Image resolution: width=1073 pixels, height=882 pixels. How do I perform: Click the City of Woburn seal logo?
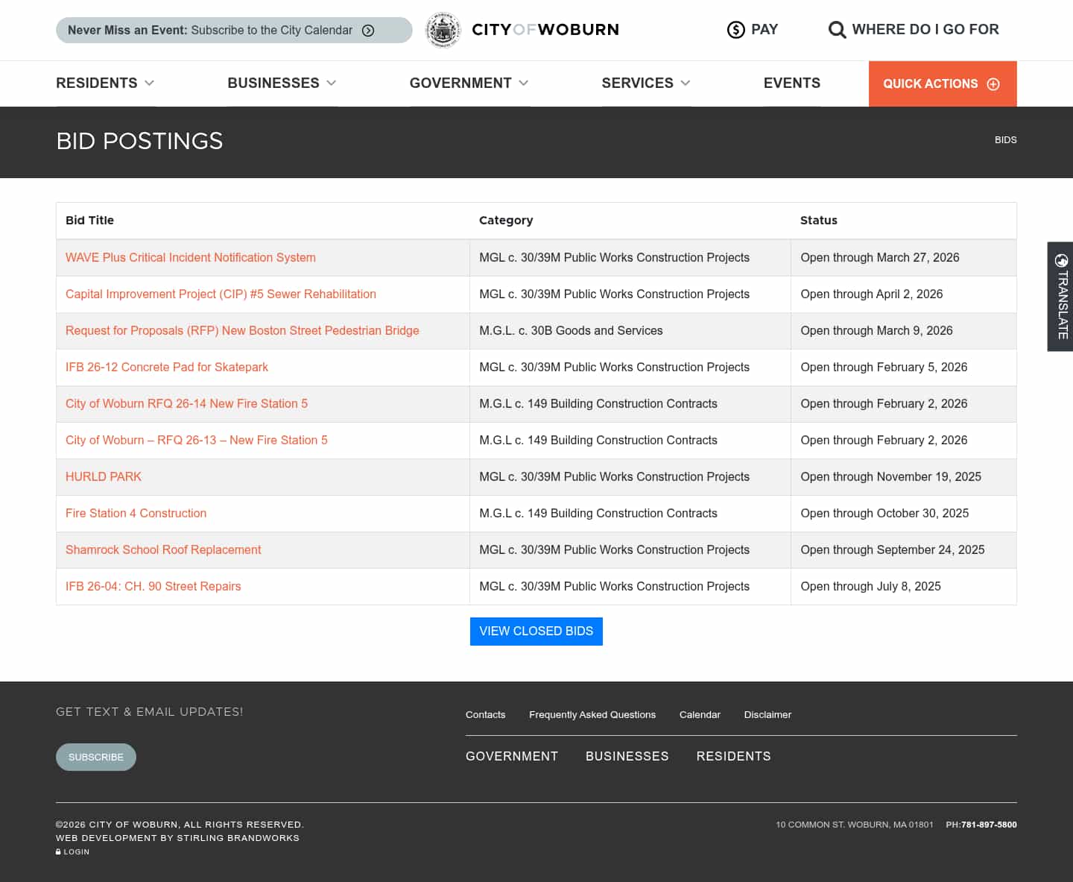coord(443,30)
